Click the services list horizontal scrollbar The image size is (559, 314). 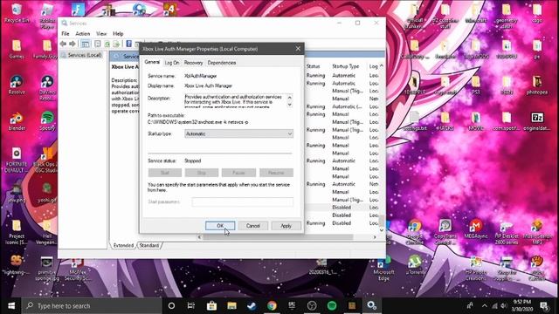pyautogui.click(x=278, y=237)
